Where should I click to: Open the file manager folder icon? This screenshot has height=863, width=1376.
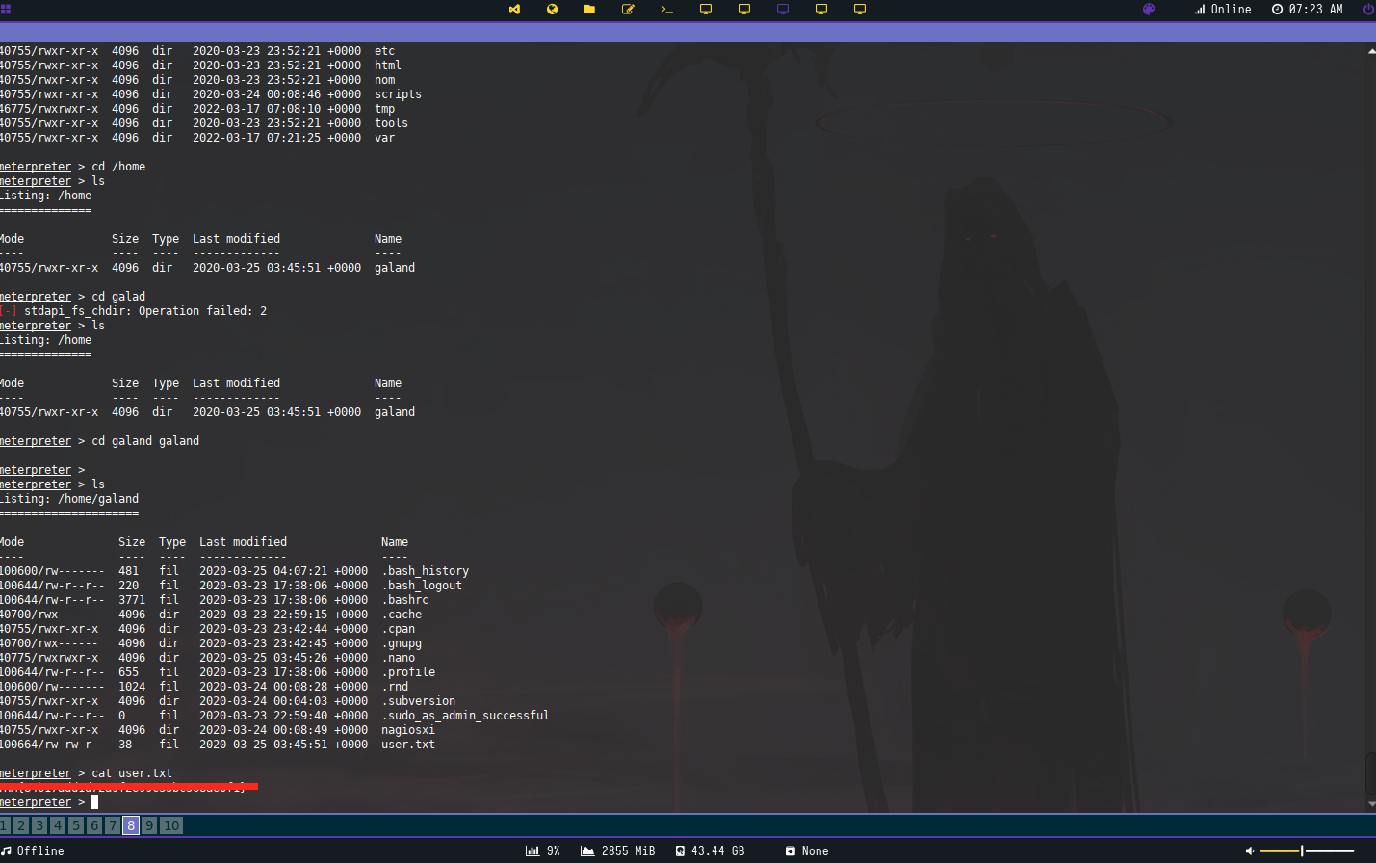[589, 9]
